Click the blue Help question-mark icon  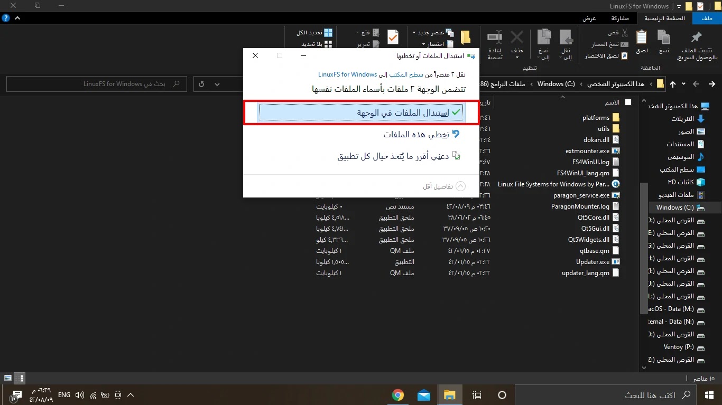(6, 18)
